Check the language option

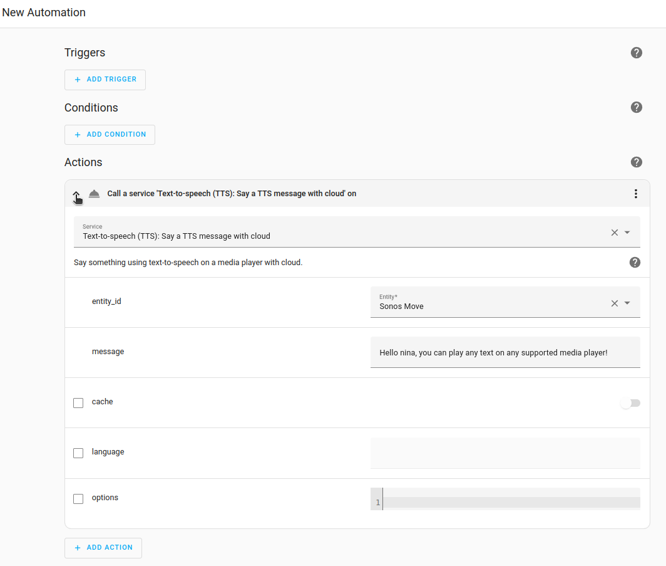coord(78,453)
